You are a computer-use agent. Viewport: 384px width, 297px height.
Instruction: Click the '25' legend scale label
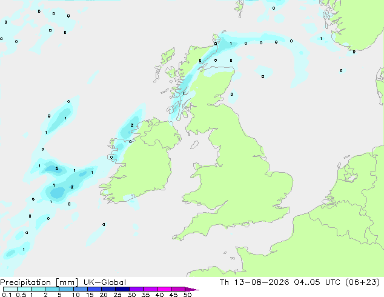118,295
